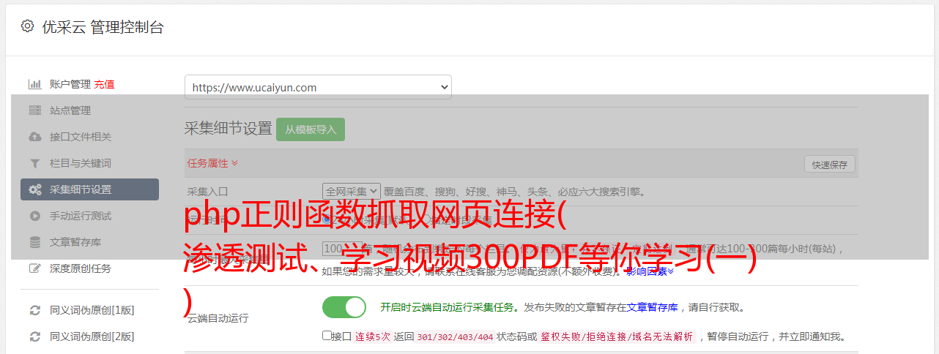The height and width of the screenshot is (354, 939).
Task: Open the 全网采集 dropdown
Action: 352,191
